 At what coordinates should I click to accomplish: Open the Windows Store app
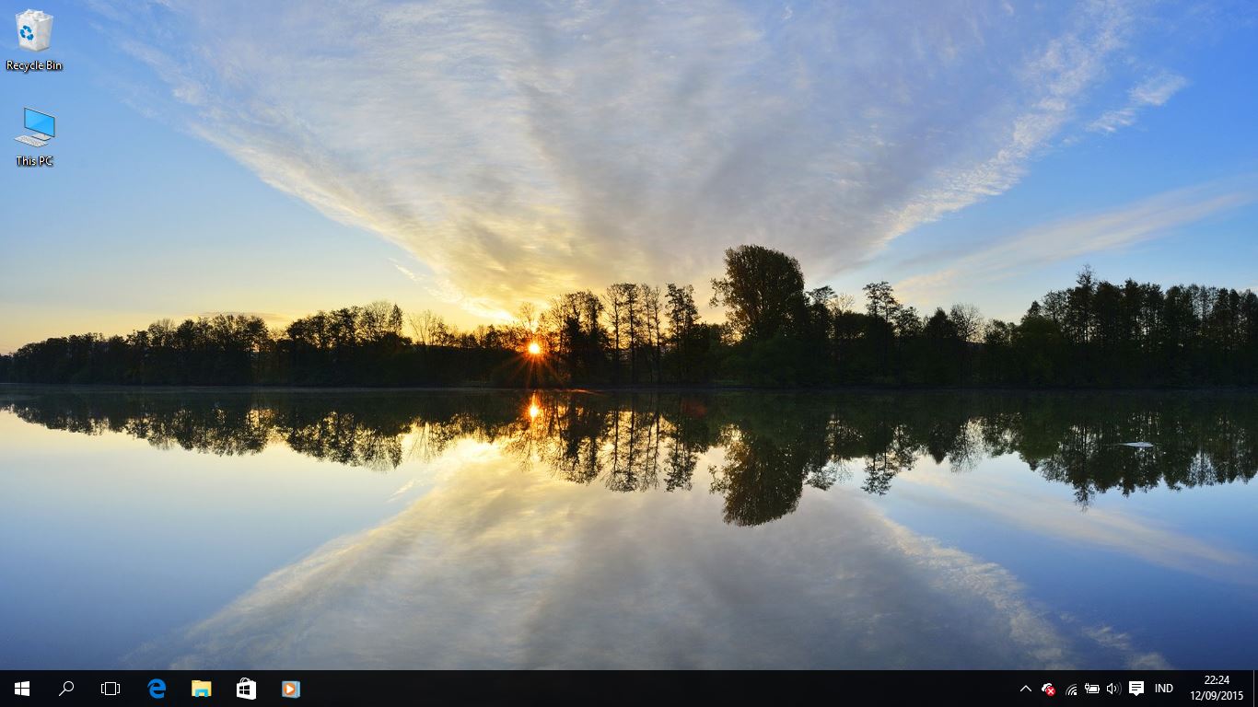pos(246,688)
